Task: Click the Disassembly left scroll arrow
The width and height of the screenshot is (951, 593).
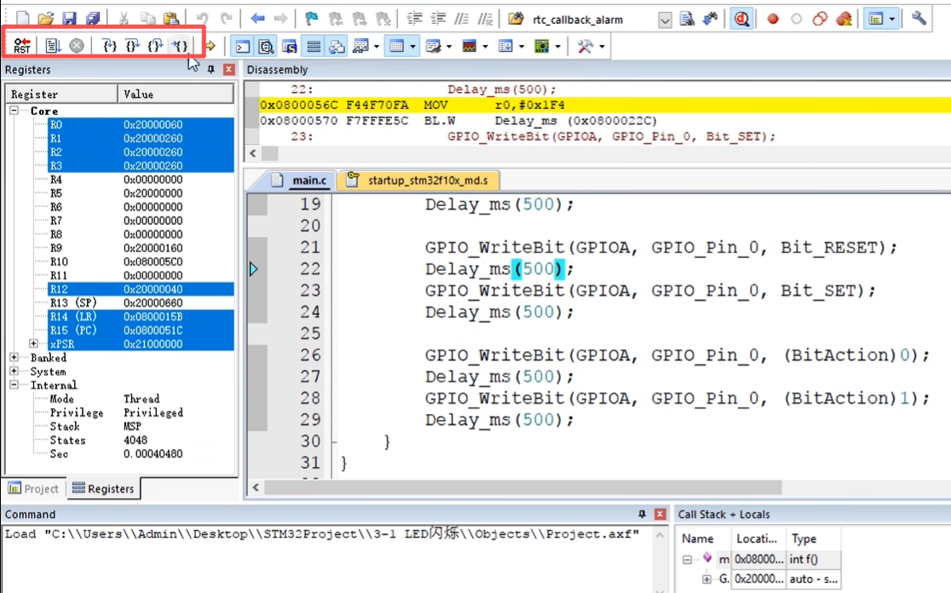Action: (x=254, y=153)
